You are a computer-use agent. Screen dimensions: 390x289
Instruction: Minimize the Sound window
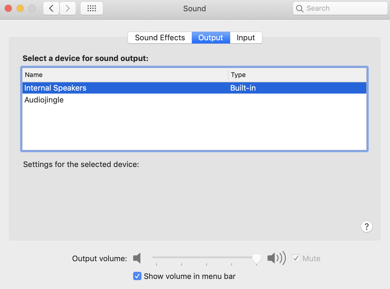click(x=20, y=8)
